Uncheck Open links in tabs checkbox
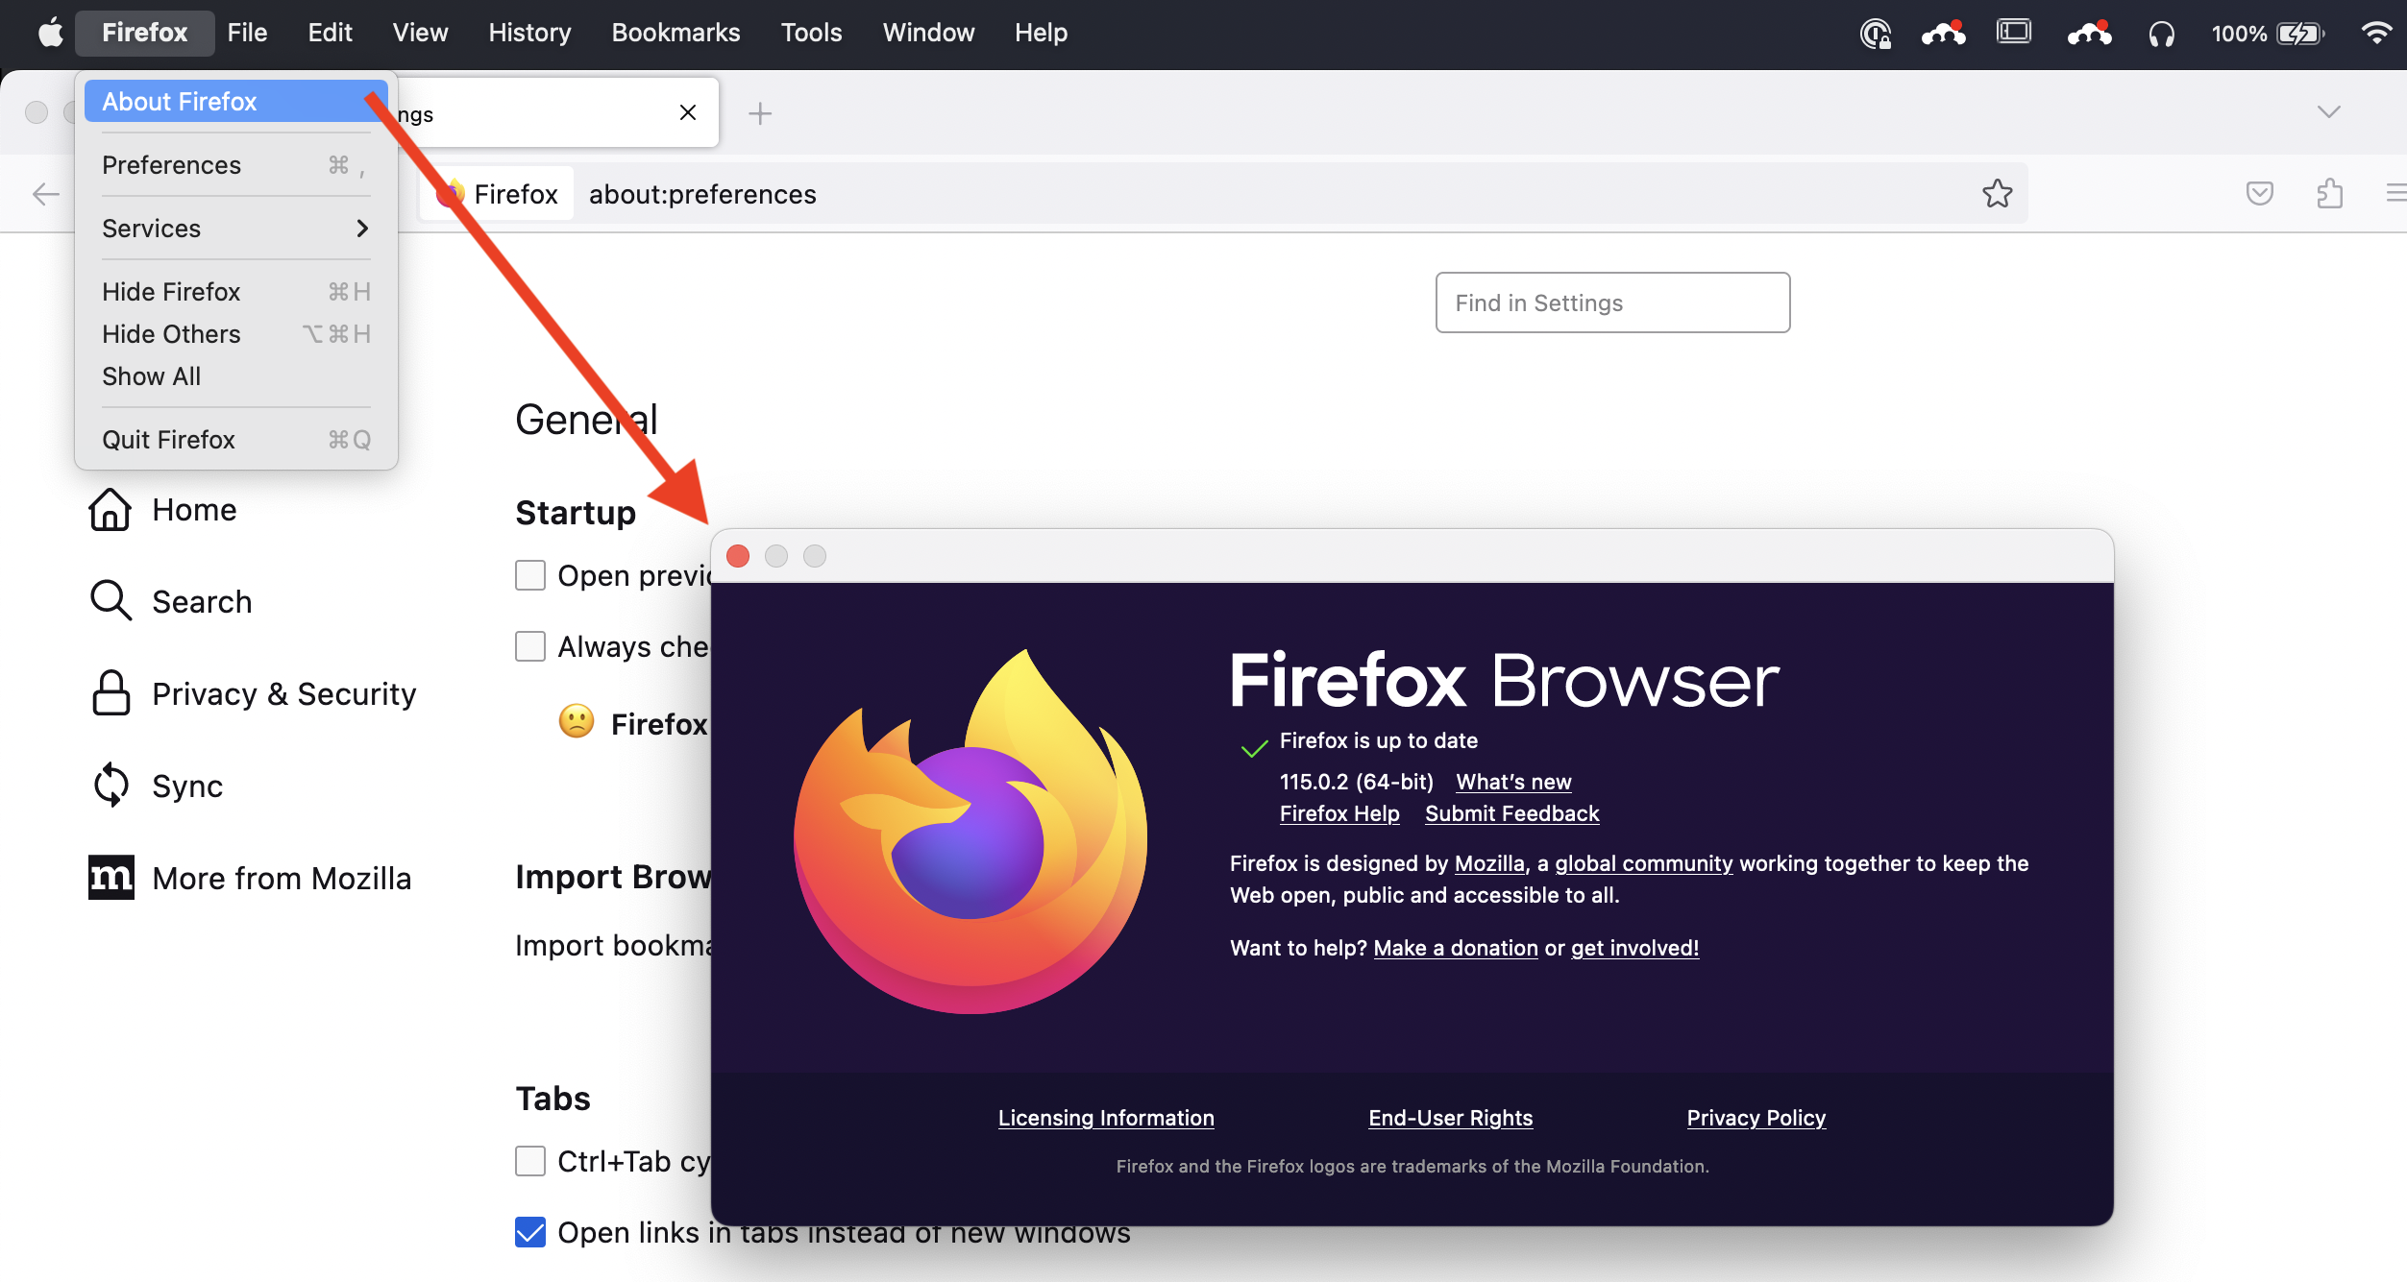The width and height of the screenshot is (2407, 1282). [530, 1232]
